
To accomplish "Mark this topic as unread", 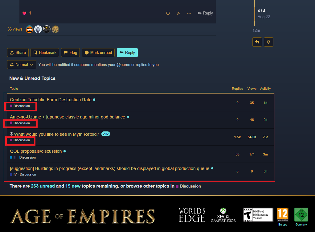I will click(x=98, y=53).
